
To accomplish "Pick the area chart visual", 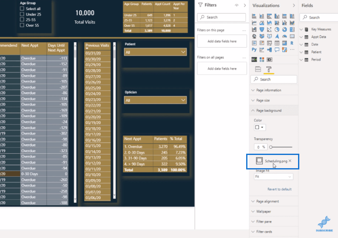I will tap(262, 23).
